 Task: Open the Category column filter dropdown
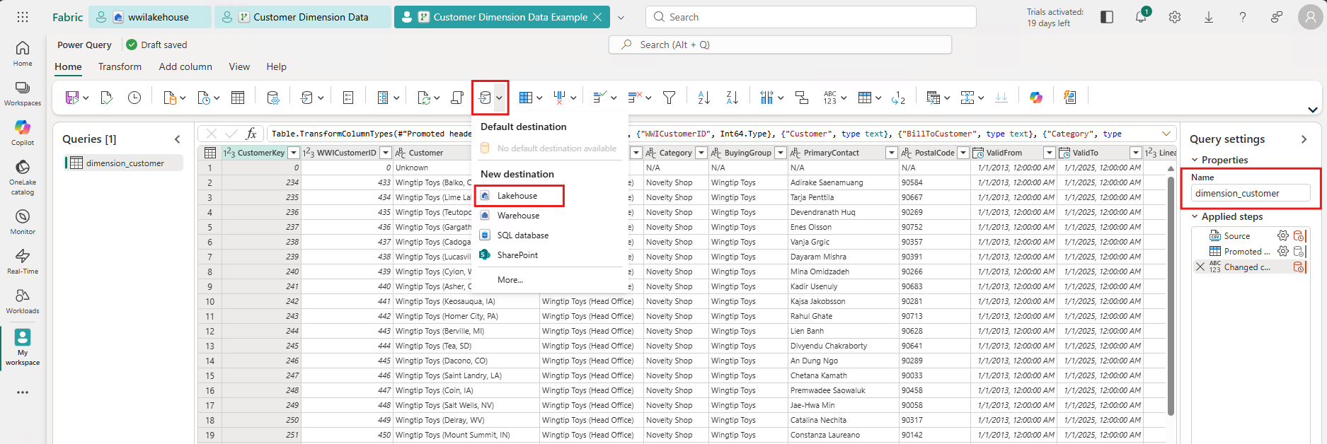coord(701,153)
